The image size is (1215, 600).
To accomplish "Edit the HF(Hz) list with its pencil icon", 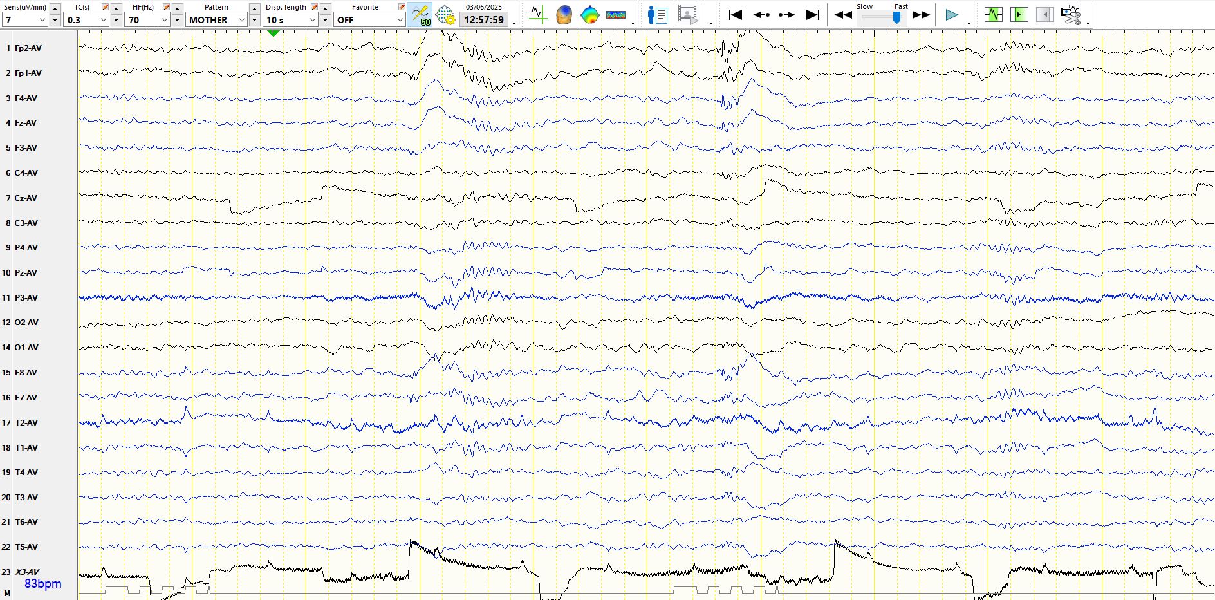I will (x=166, y=7).
